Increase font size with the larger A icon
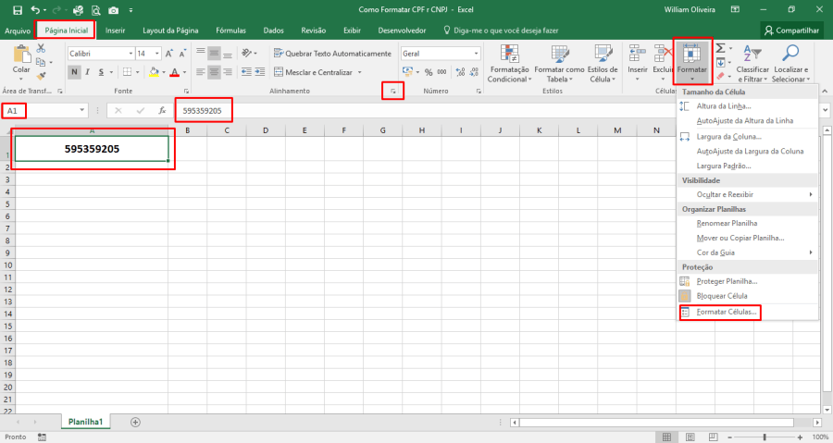This screenshot has height=443, width=833. tap(169, 54)
